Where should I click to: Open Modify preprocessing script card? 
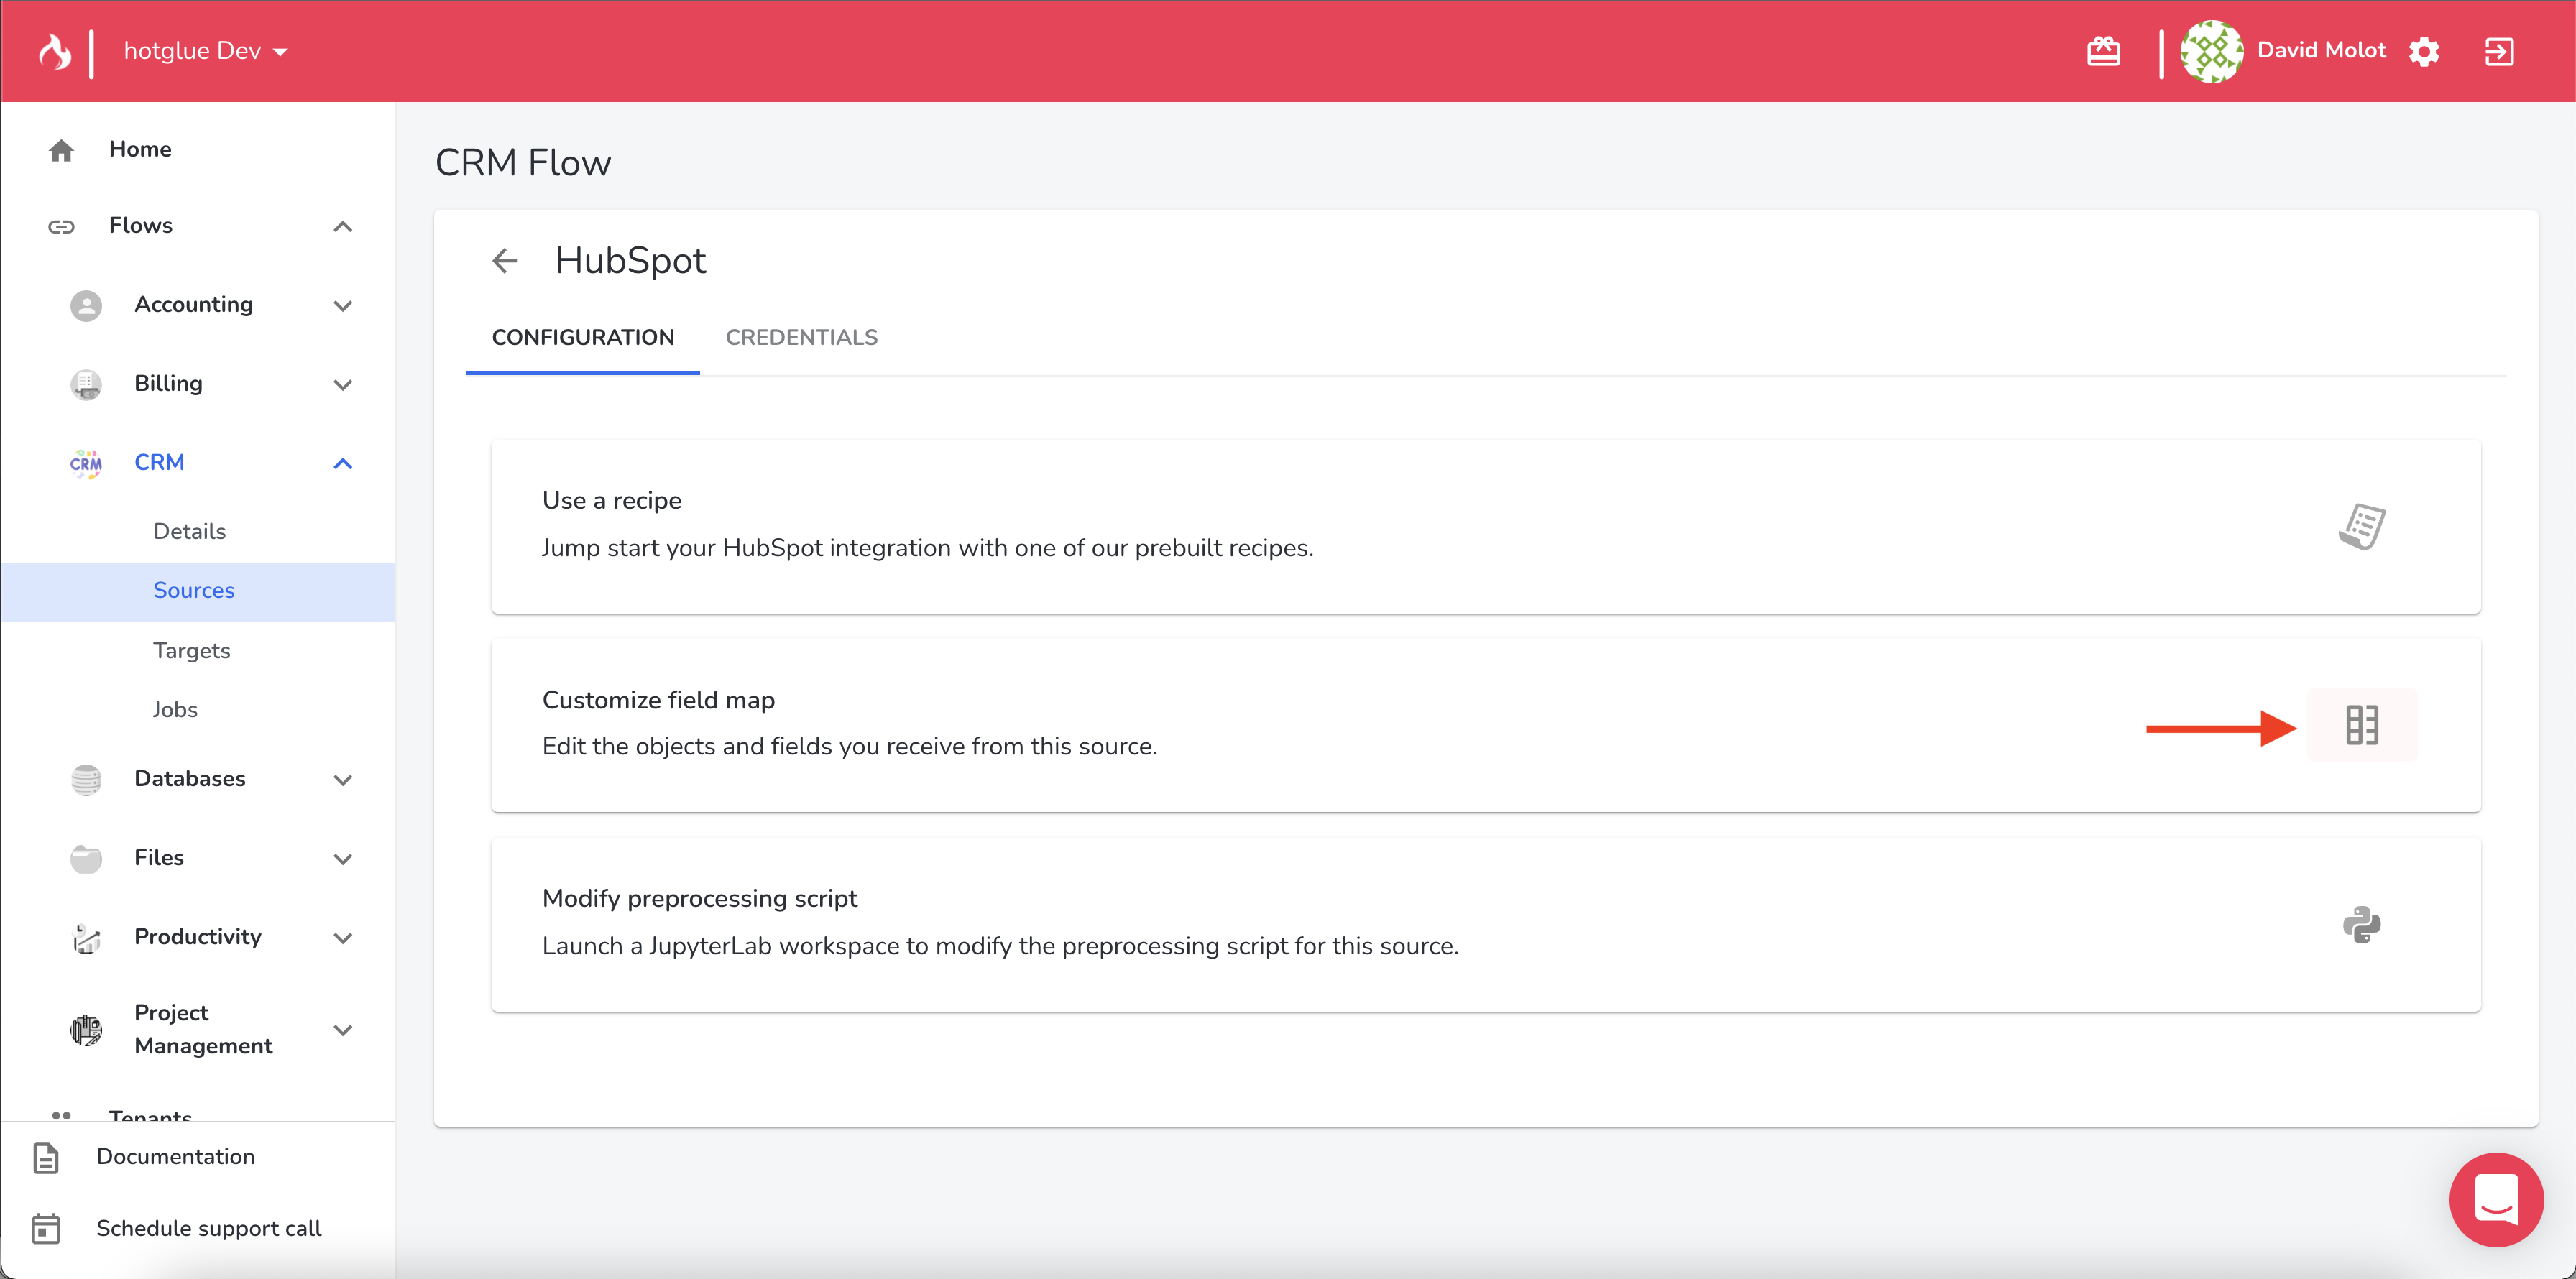[1486, 924]
